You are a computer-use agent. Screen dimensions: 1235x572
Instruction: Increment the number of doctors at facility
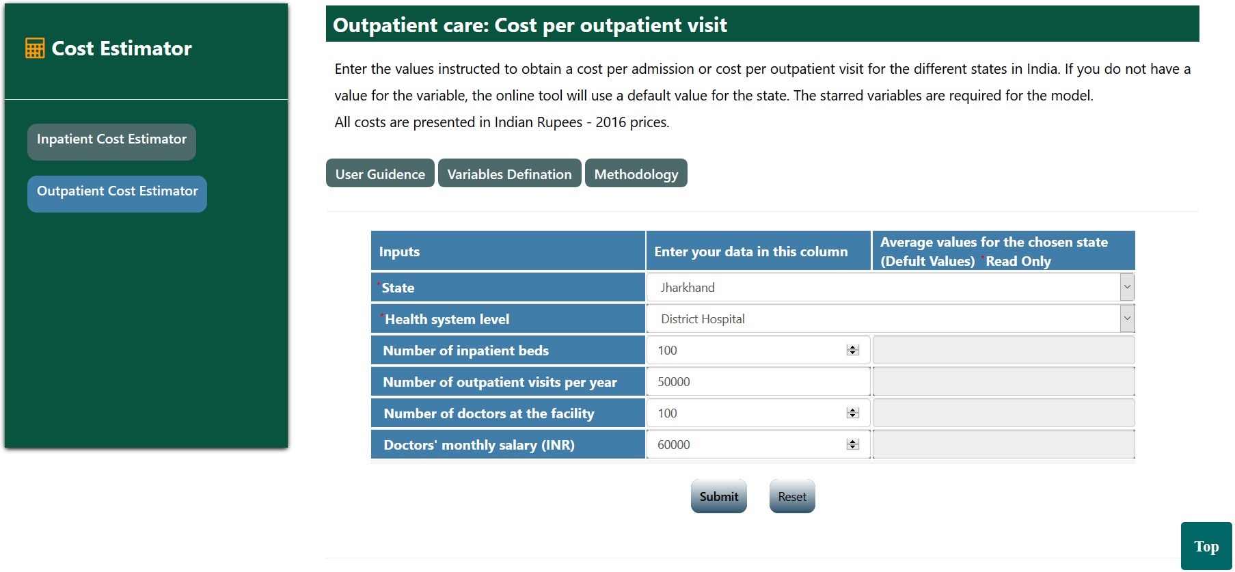tap(852, 410)
